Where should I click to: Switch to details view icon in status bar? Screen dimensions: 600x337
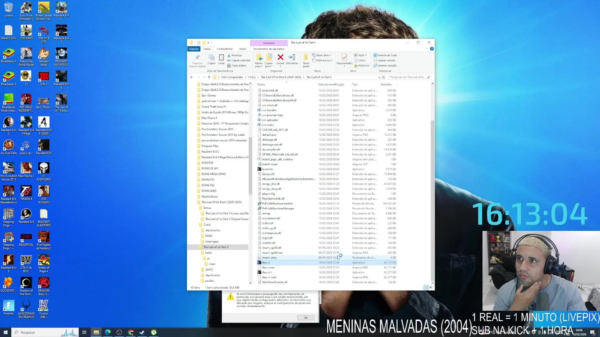(x=426, y=287)
